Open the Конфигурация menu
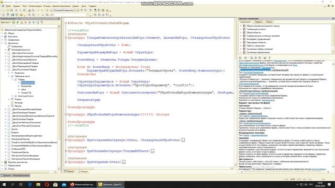The image size is (335, 188). [x=35, y=6]
